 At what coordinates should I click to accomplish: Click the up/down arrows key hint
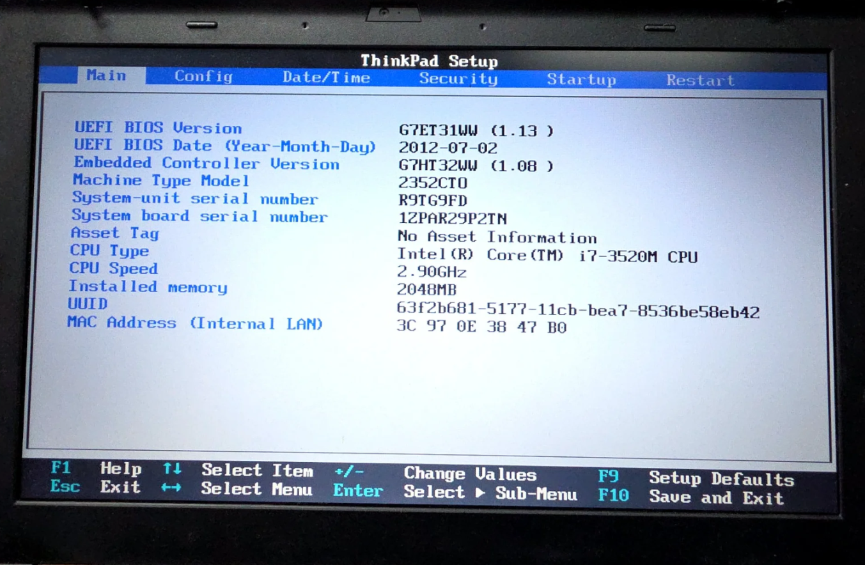(172, 470)
